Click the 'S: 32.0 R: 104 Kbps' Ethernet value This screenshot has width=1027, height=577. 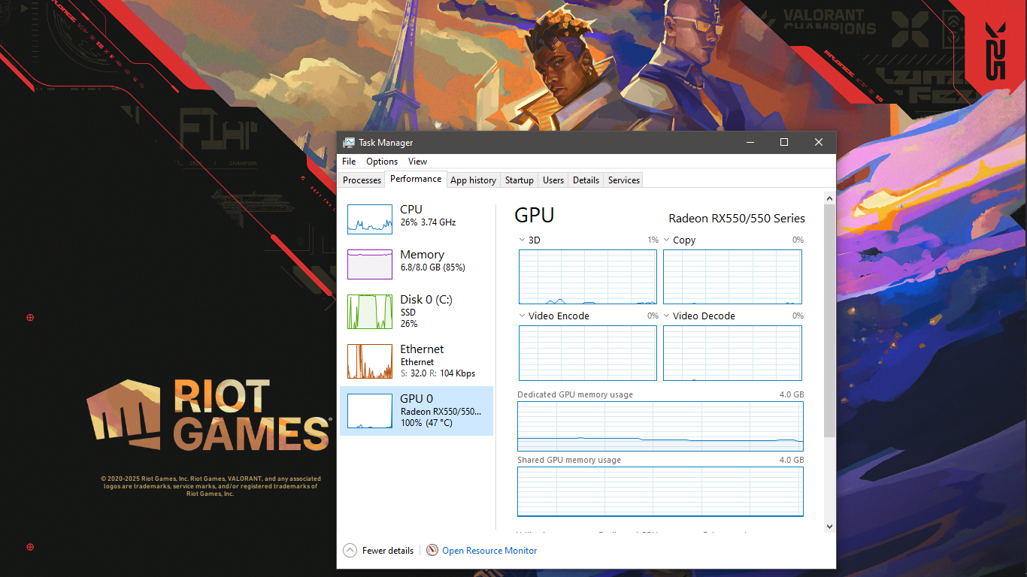point(438,373)
